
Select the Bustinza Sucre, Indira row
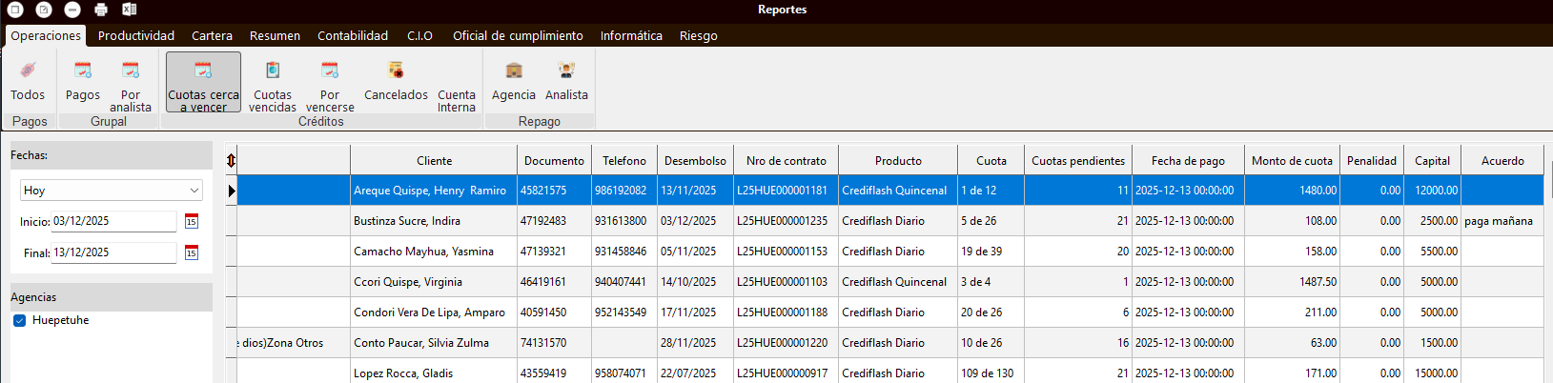[x=407, y=221]
